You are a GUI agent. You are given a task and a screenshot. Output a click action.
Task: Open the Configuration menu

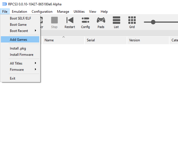coord(42,12)
